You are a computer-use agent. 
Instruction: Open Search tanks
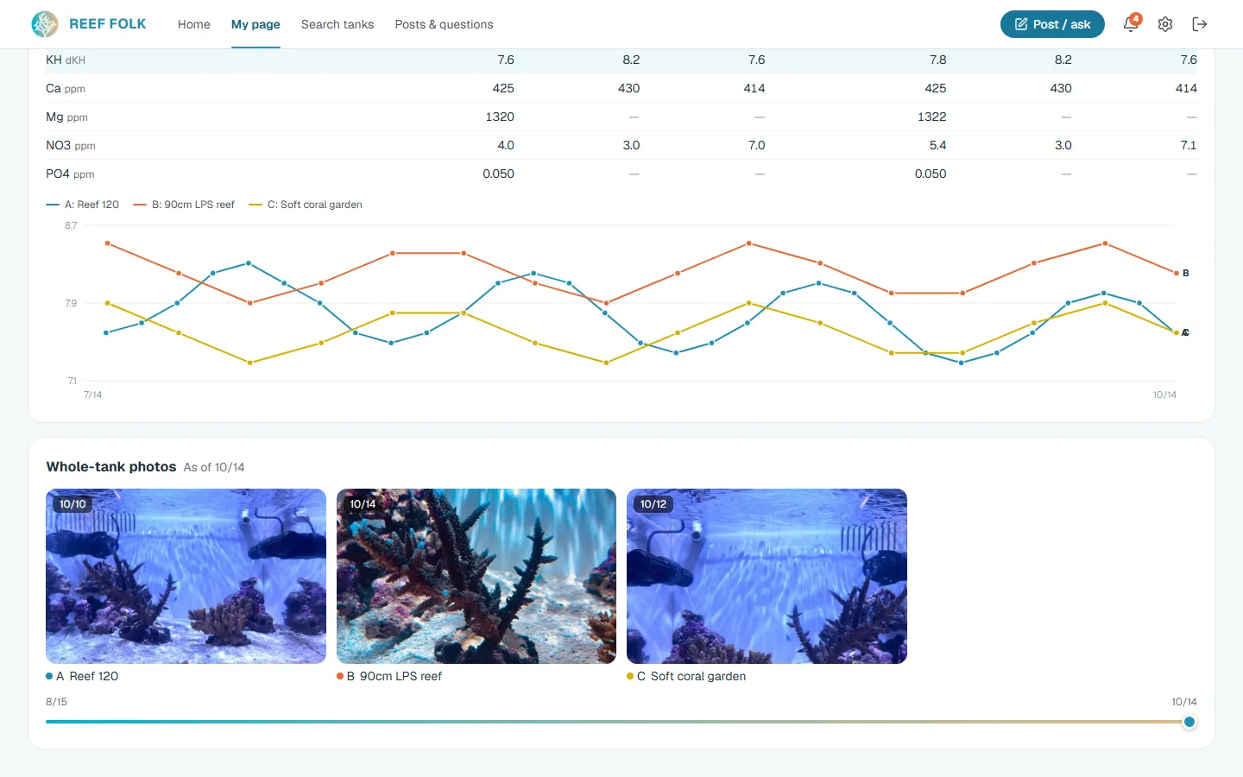pos(338,24)
